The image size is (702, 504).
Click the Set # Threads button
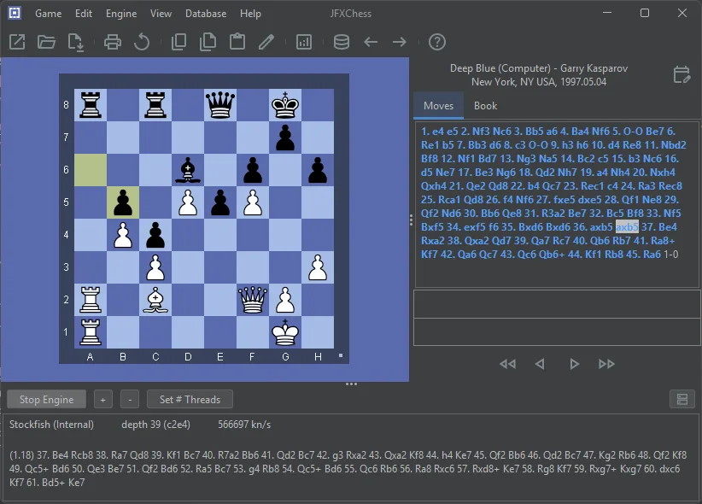click(190, 399)
